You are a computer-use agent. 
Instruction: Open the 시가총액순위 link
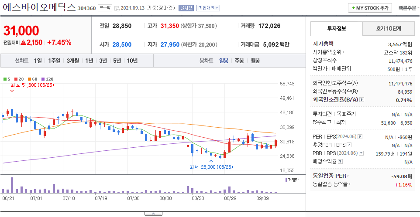tap(329, 52)
